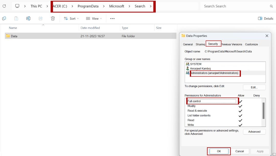The image size is (276, 156).
Task: Switch to the Previous Versions tab
Action: tap(231, 44)
